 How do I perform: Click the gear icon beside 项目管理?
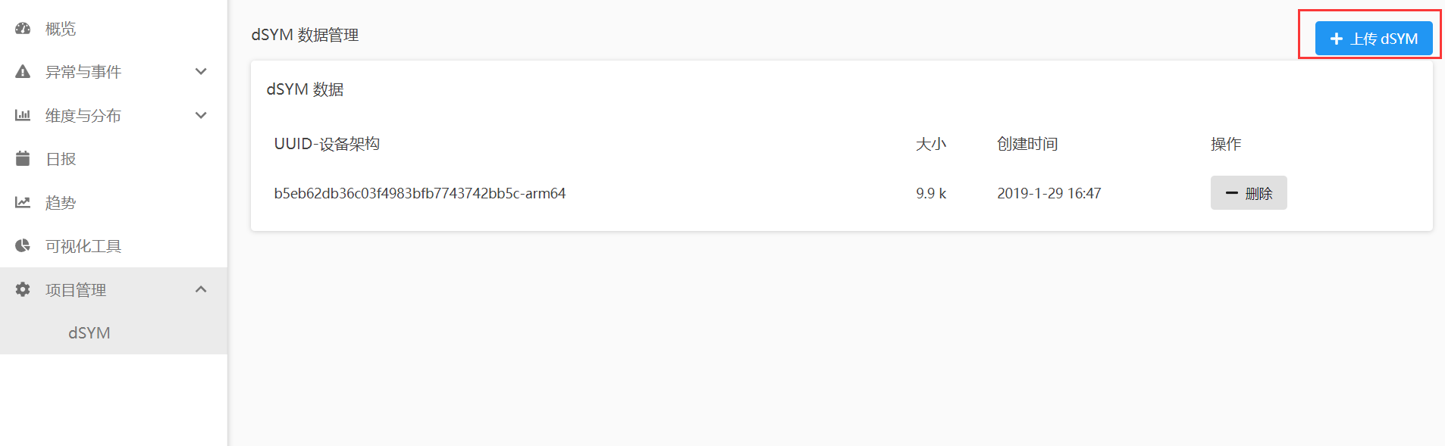tap(23, 290)
